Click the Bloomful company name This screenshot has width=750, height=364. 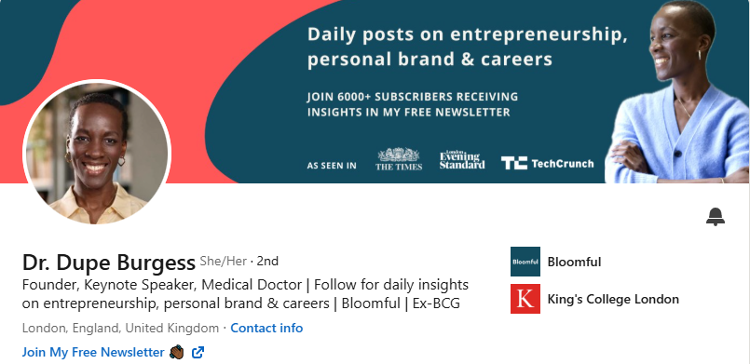click(x=574, y=262)
